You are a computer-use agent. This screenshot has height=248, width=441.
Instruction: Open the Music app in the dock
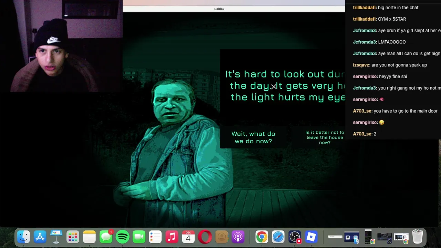pyautogui.click(x=172, y=237)
